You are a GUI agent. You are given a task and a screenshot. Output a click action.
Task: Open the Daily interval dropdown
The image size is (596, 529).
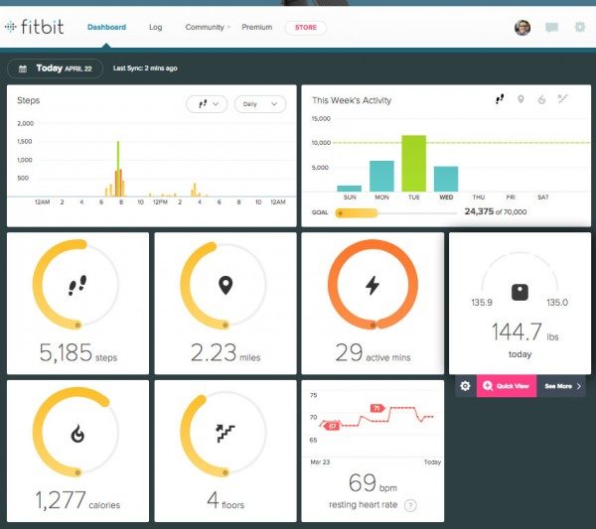coord(260,104)
